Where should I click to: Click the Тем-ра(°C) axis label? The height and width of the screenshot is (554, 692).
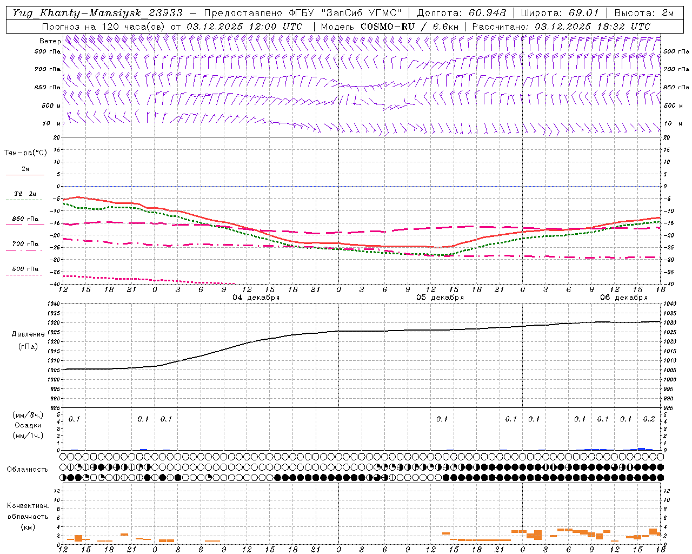click(x=25, y=153)
